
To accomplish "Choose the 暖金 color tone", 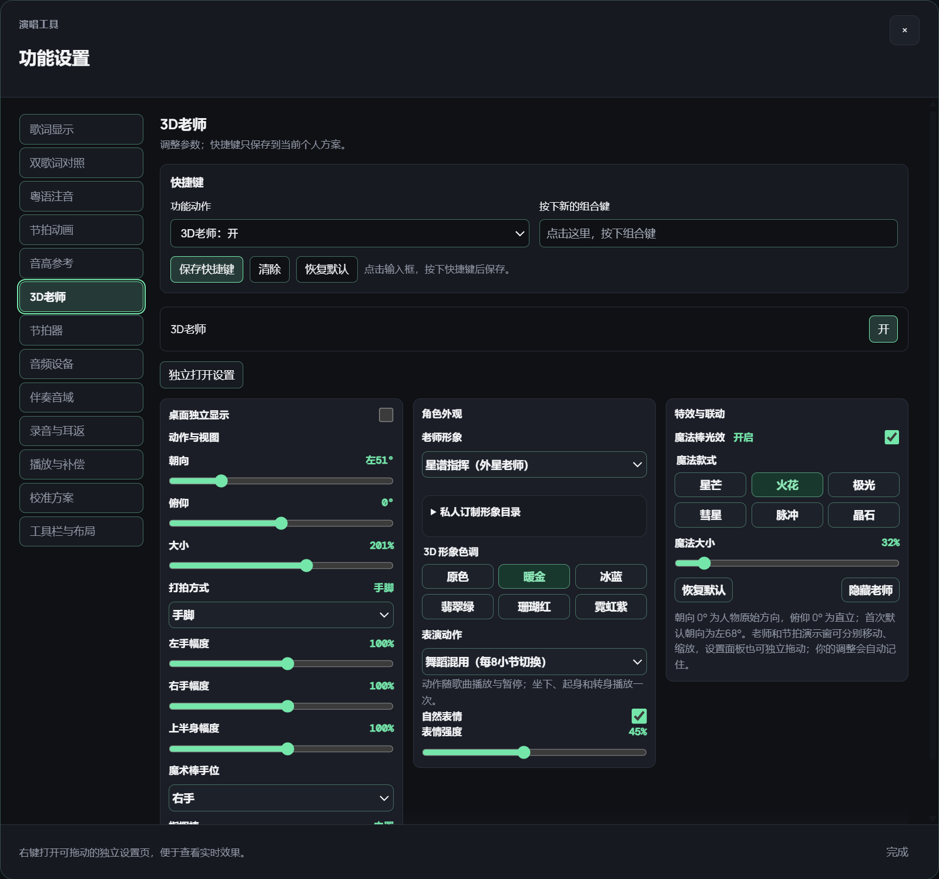I will coord(534,577).
